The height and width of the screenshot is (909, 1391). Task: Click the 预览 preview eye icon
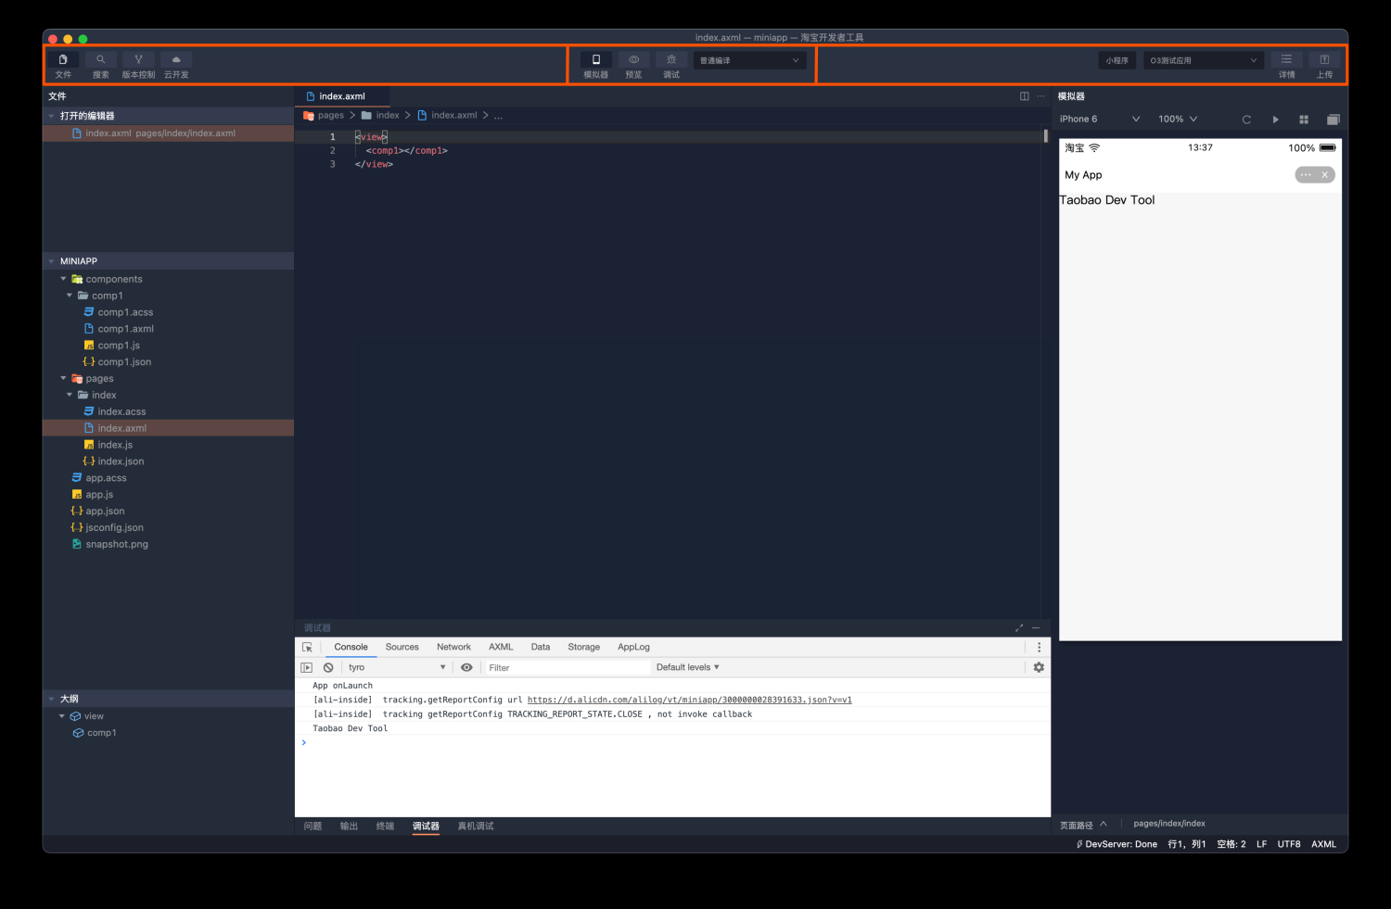[x=634, y=59]
